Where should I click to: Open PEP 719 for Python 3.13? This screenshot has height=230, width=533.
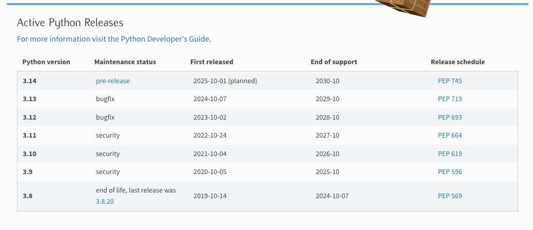coord(450,99)
